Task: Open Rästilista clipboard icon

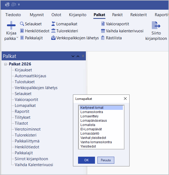Action: (103, 38)
